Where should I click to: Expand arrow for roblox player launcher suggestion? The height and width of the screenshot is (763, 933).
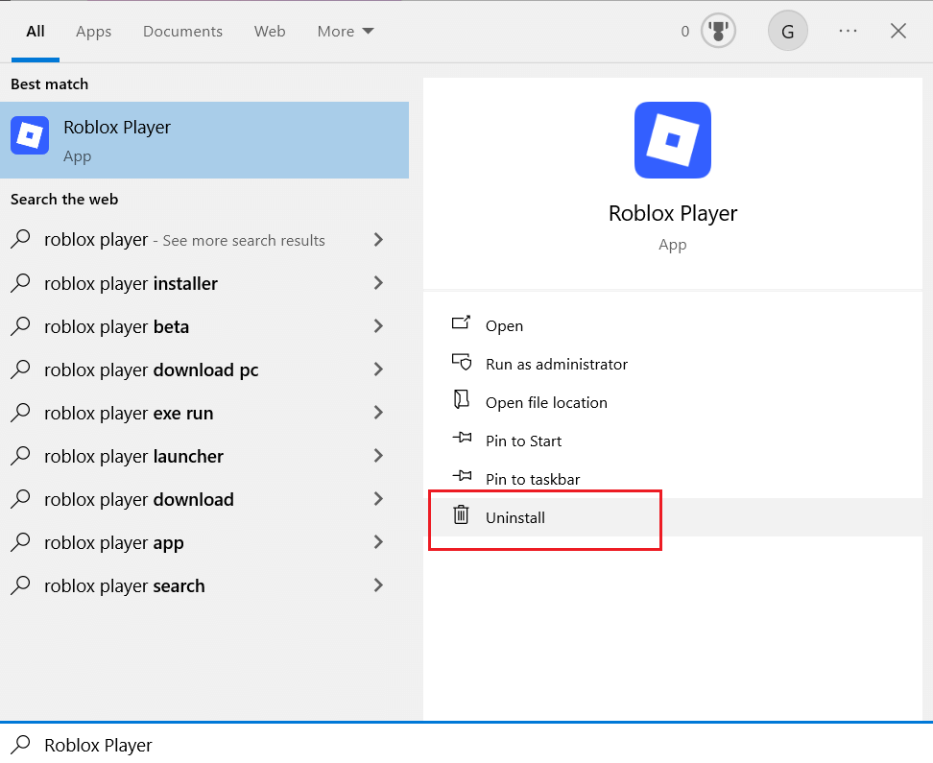coord(378,456)
